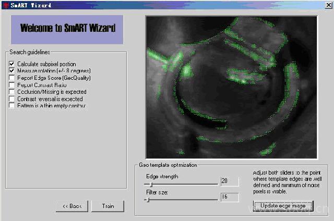Focus the Edge strength value field
Screen dimensions: 334x221
pyautogui.click(x=229, y=181)
